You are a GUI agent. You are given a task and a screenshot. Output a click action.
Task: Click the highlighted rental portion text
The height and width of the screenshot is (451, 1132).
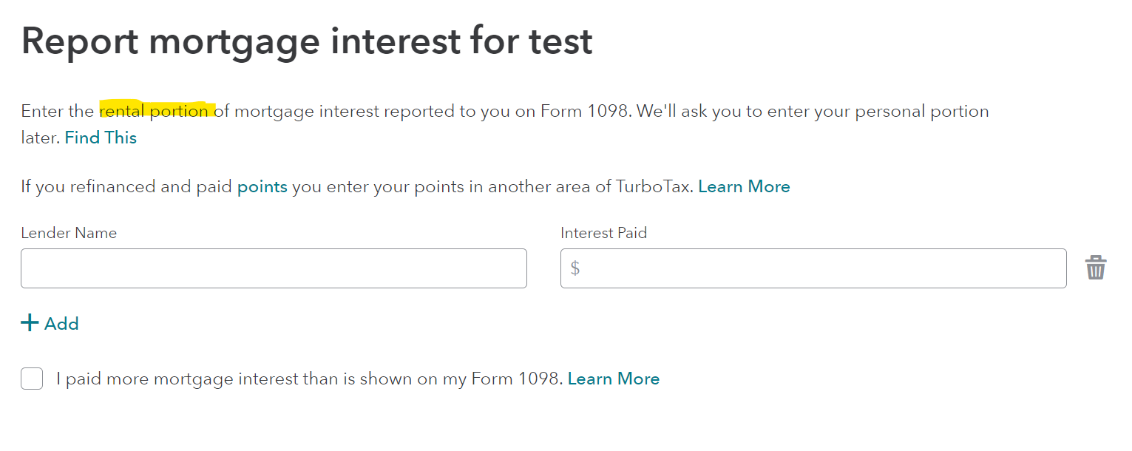point(155,112)
